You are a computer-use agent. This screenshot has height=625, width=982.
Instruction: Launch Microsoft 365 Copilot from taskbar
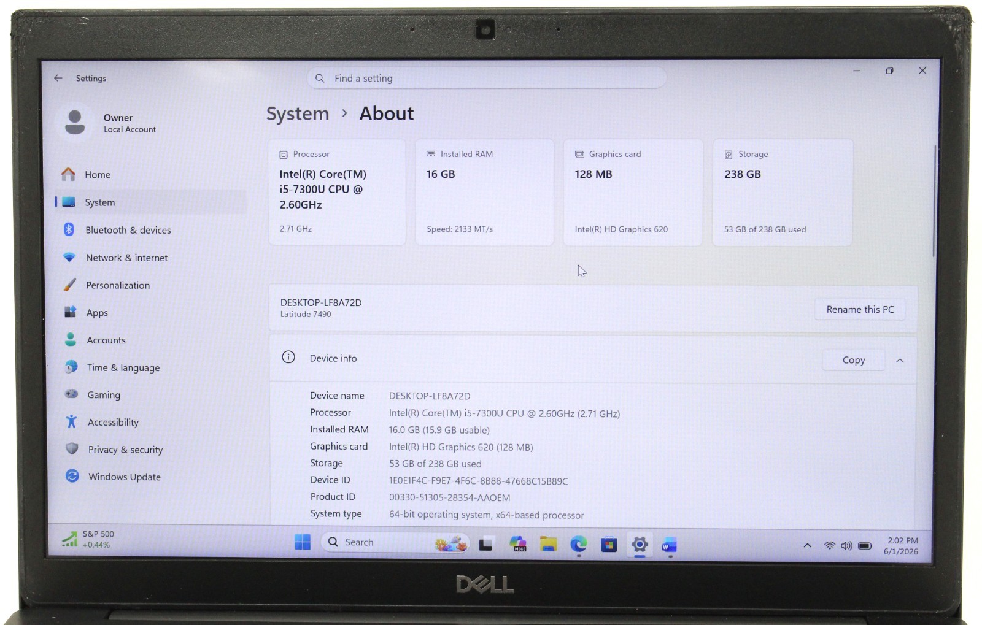coord(519,543)
